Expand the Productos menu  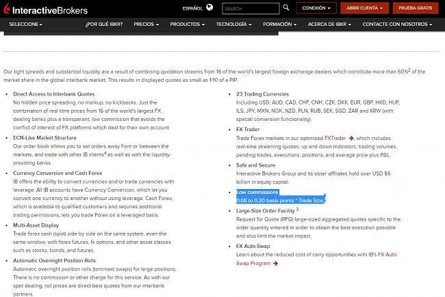pos(188,25)
